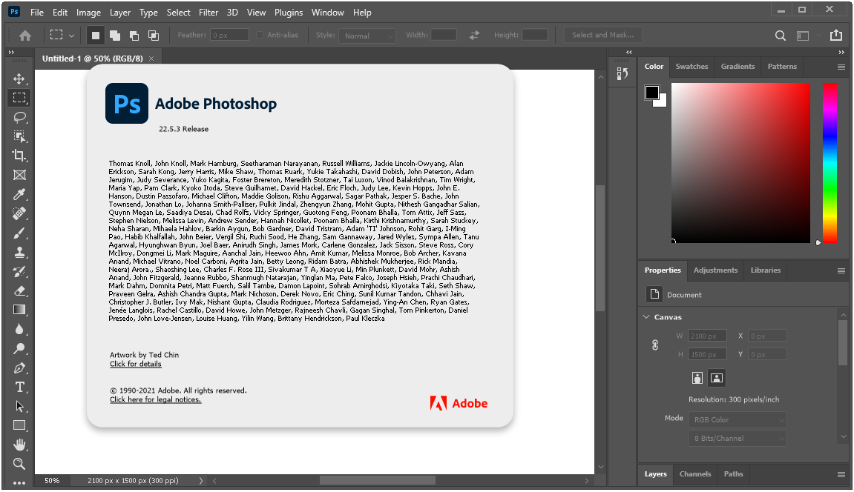Click the "Click for details" link

pos(135,364)
